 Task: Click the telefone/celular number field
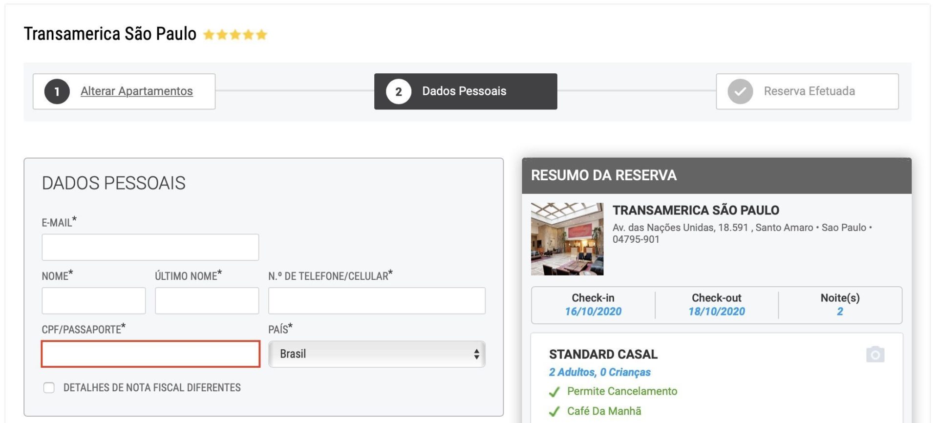[376, 300]
